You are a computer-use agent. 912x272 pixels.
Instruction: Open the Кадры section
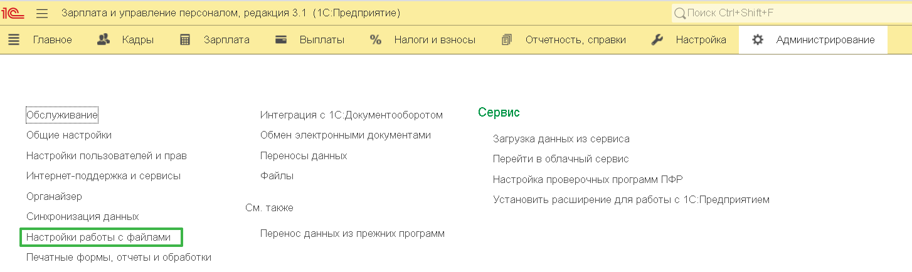point(139,40)
